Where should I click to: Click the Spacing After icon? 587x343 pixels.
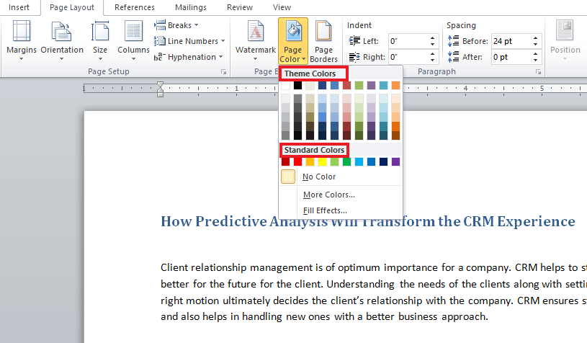(x=453, y=57)
